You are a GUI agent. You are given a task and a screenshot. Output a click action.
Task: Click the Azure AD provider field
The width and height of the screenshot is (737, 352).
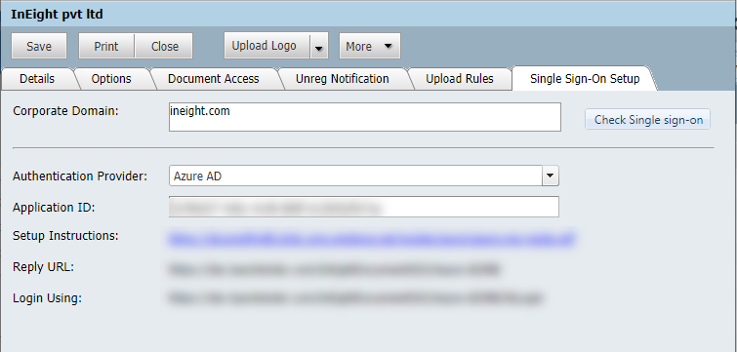pyautogui.click(x=355, y=176)
